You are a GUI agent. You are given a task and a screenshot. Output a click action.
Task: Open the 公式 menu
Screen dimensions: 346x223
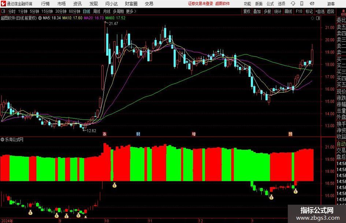[270, 4]
